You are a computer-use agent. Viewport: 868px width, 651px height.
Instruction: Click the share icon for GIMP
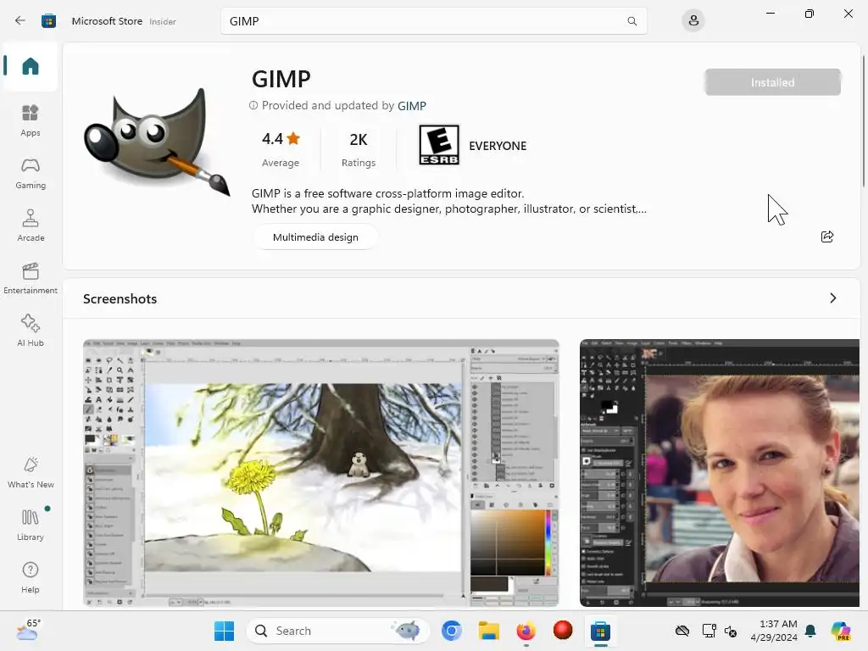point(827,237)
